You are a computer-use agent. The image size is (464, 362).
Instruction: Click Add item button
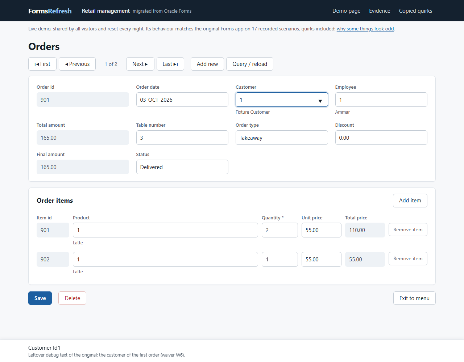410,201
